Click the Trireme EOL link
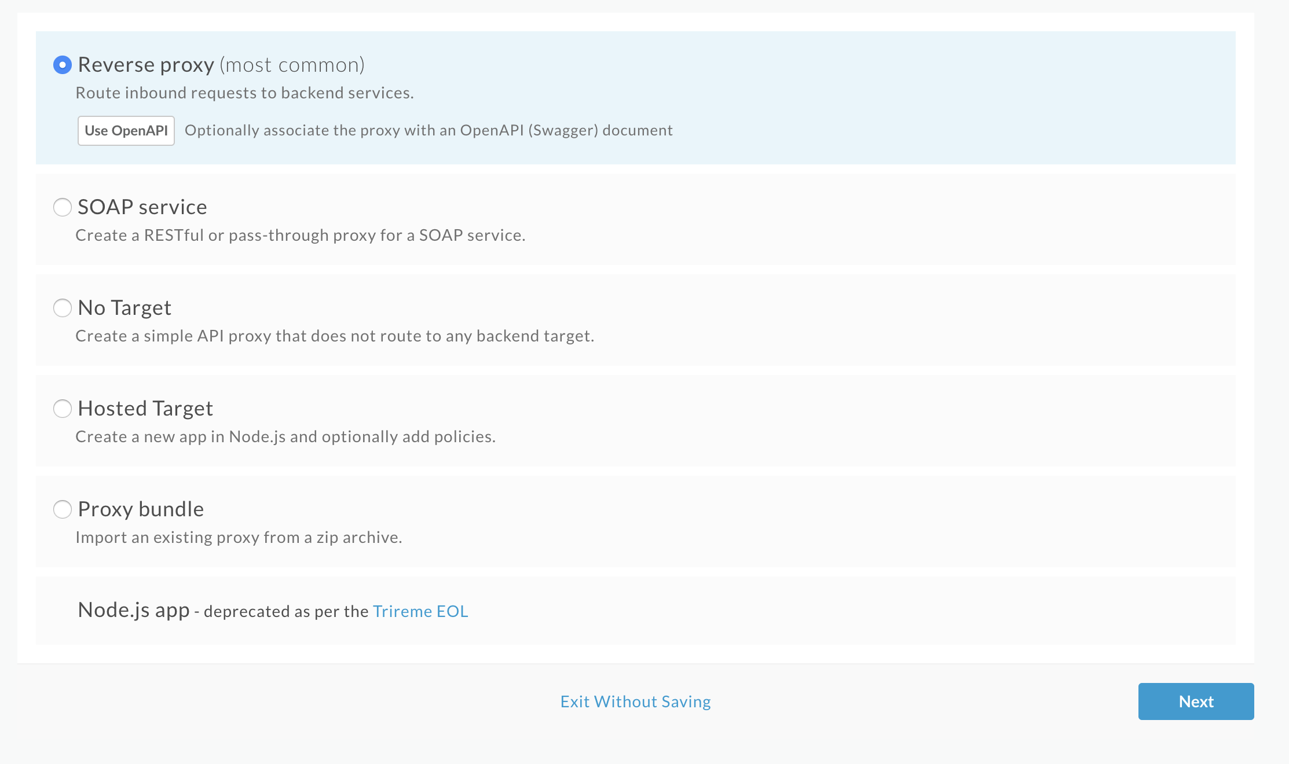 [x=420, y=610]
